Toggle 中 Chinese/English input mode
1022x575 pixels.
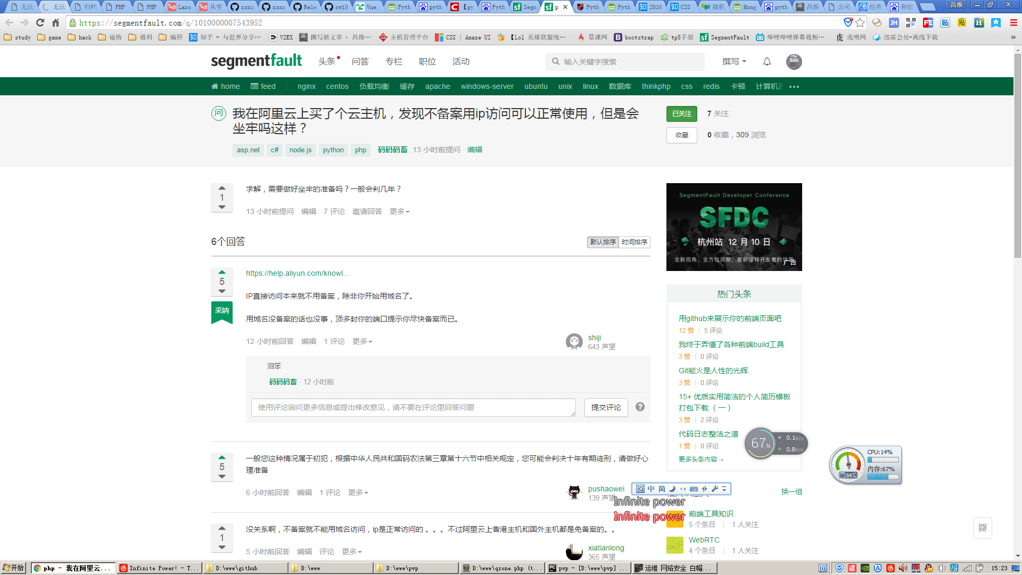click(x=651, y=488)
